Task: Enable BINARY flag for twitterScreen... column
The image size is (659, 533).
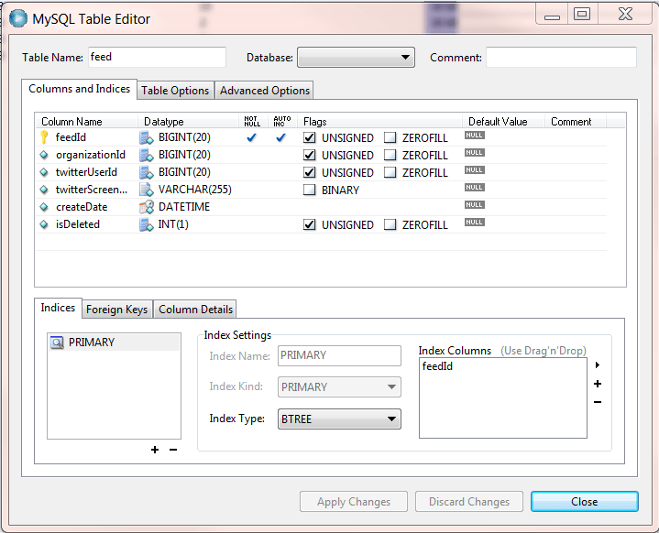Action: (x=309, y=190)
